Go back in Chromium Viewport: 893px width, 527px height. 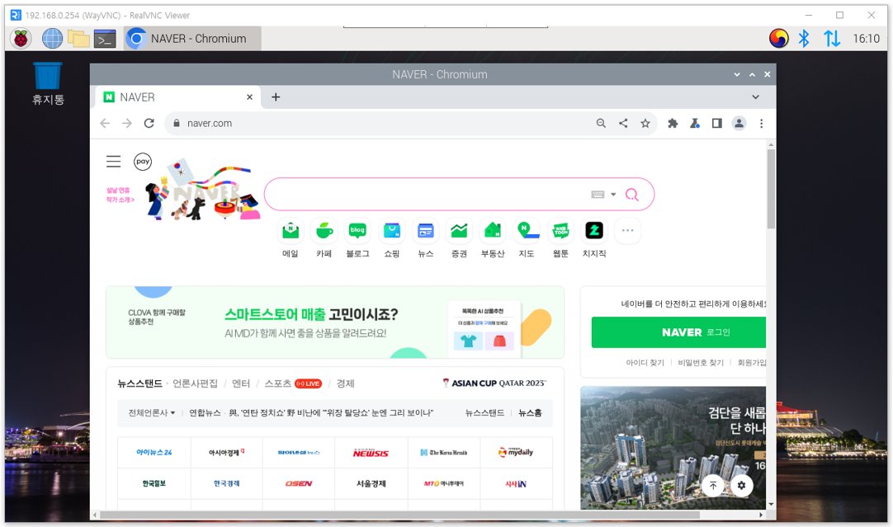tap(105, 124)
